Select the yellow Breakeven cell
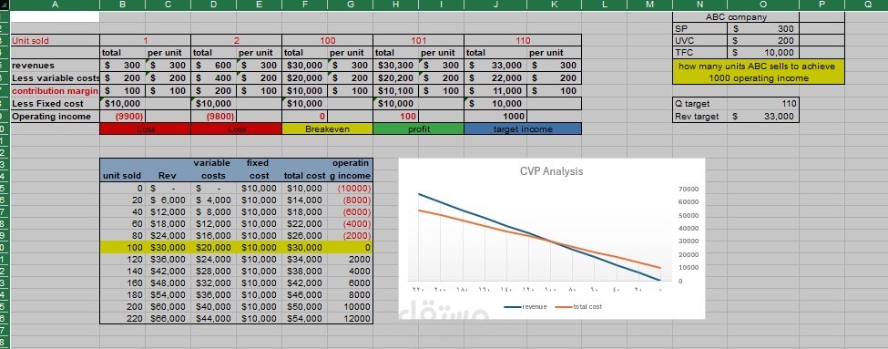This screenshot has height=349, width=888. coord(327,128)
